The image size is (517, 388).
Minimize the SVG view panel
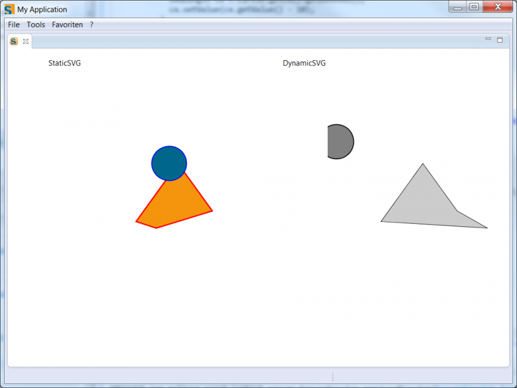point(488,39)
